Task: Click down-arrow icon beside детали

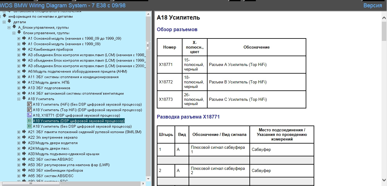Action: (x=9, y=22)
